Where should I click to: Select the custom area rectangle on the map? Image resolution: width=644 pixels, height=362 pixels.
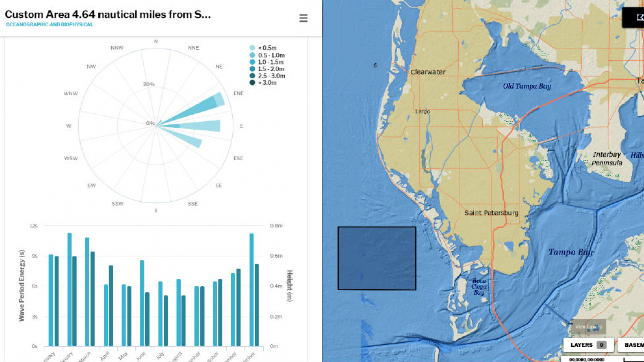pos(376,258)
